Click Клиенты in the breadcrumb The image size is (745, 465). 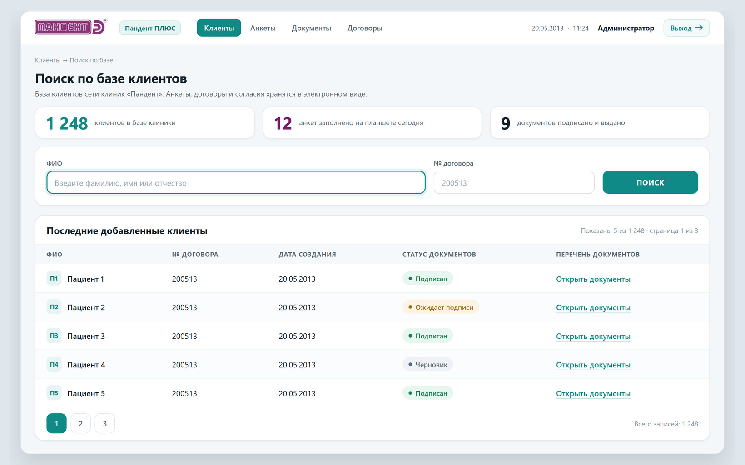(x=47, y=60)
